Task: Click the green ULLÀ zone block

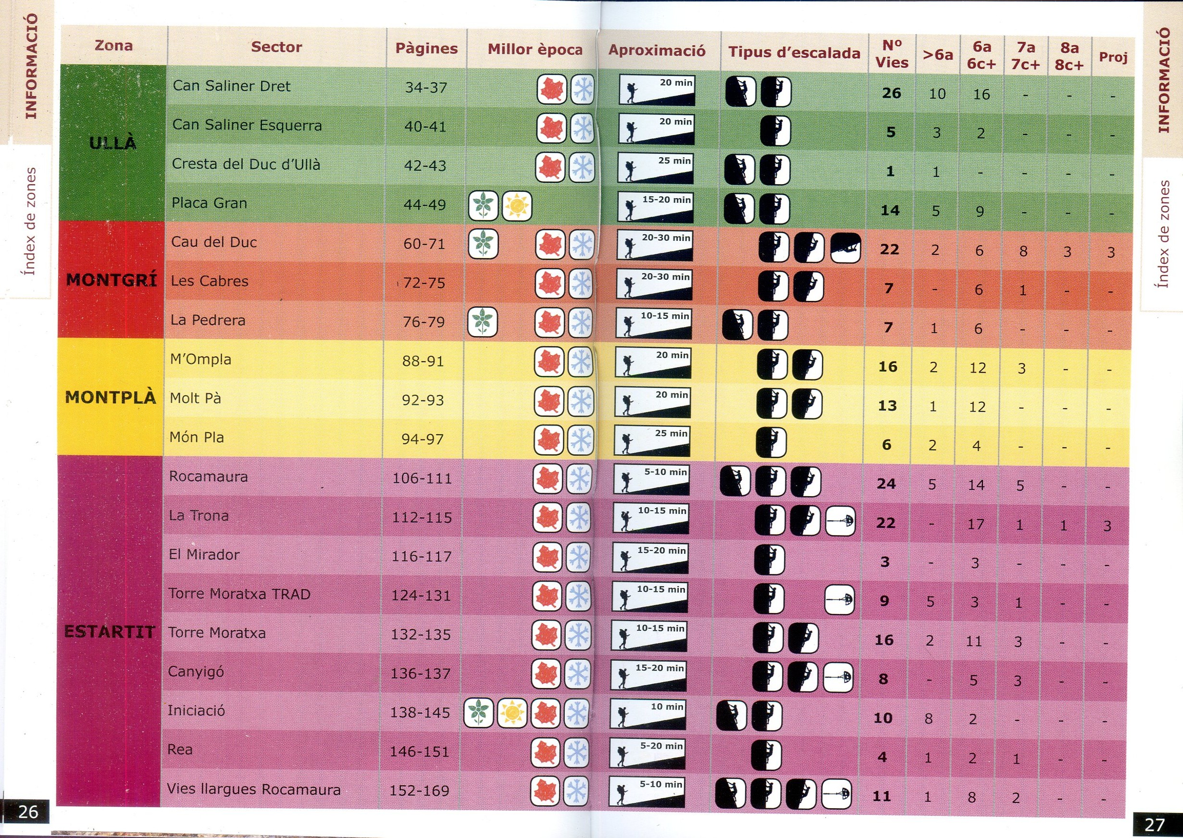Action: coord(113,143)
